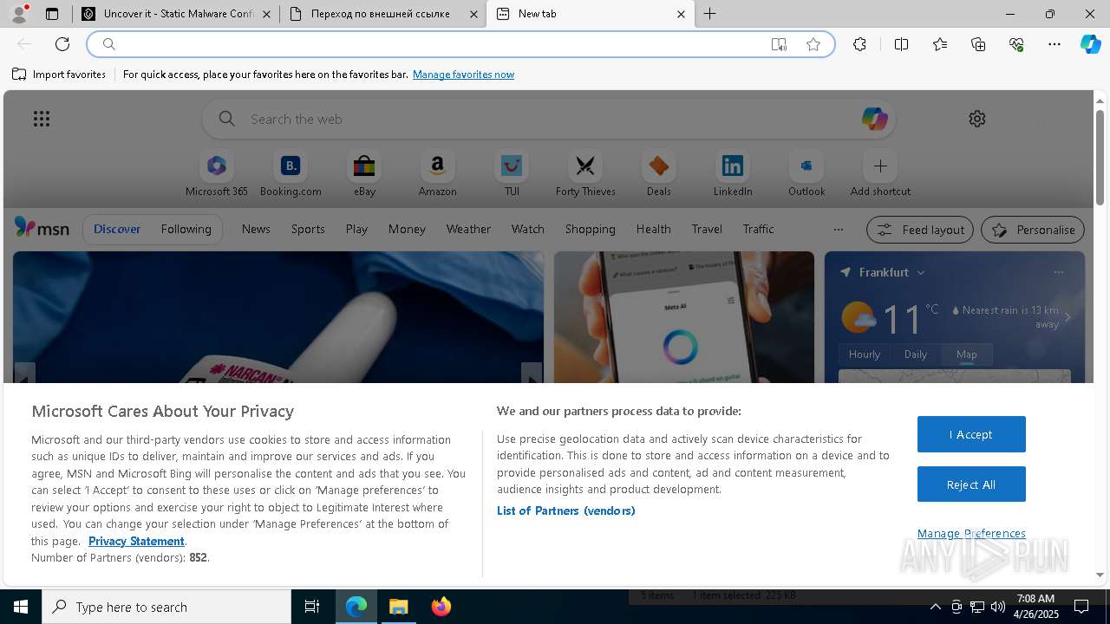Image resolution: width=1110 pixels, height=624 pixels.
Task: Open page settings gear on the new tab page
Action: [x=977, y=119]
